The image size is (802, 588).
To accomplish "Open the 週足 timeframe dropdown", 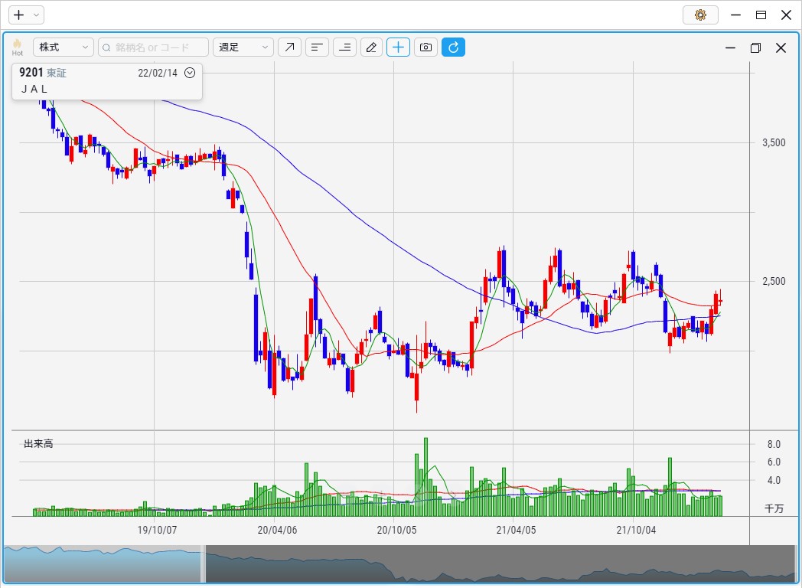I will (243, 47).
